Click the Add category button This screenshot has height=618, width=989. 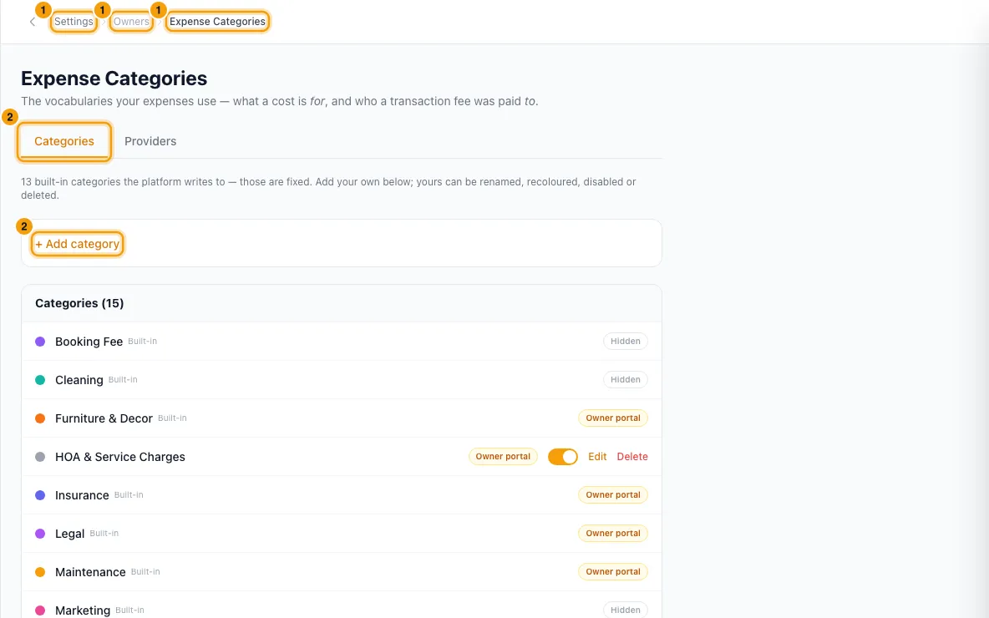pos(78,244)
